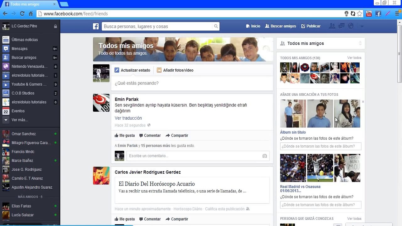This screenshot has height=226, width=402.
Task: Click the sync arrows icon in address bar
Action: 353,14
